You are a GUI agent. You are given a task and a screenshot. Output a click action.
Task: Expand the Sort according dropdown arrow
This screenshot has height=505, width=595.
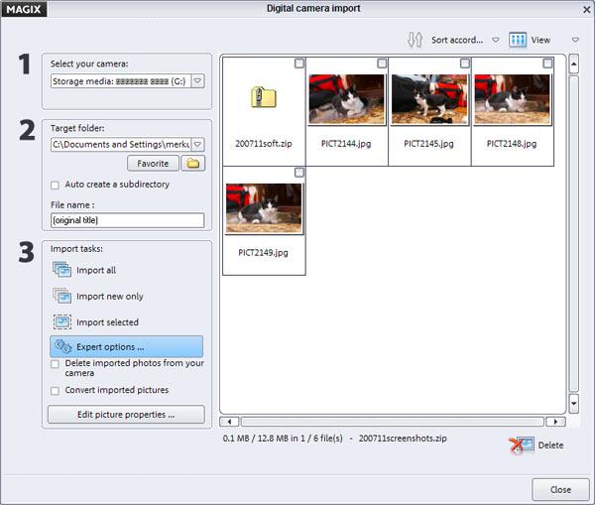[496, 40]
